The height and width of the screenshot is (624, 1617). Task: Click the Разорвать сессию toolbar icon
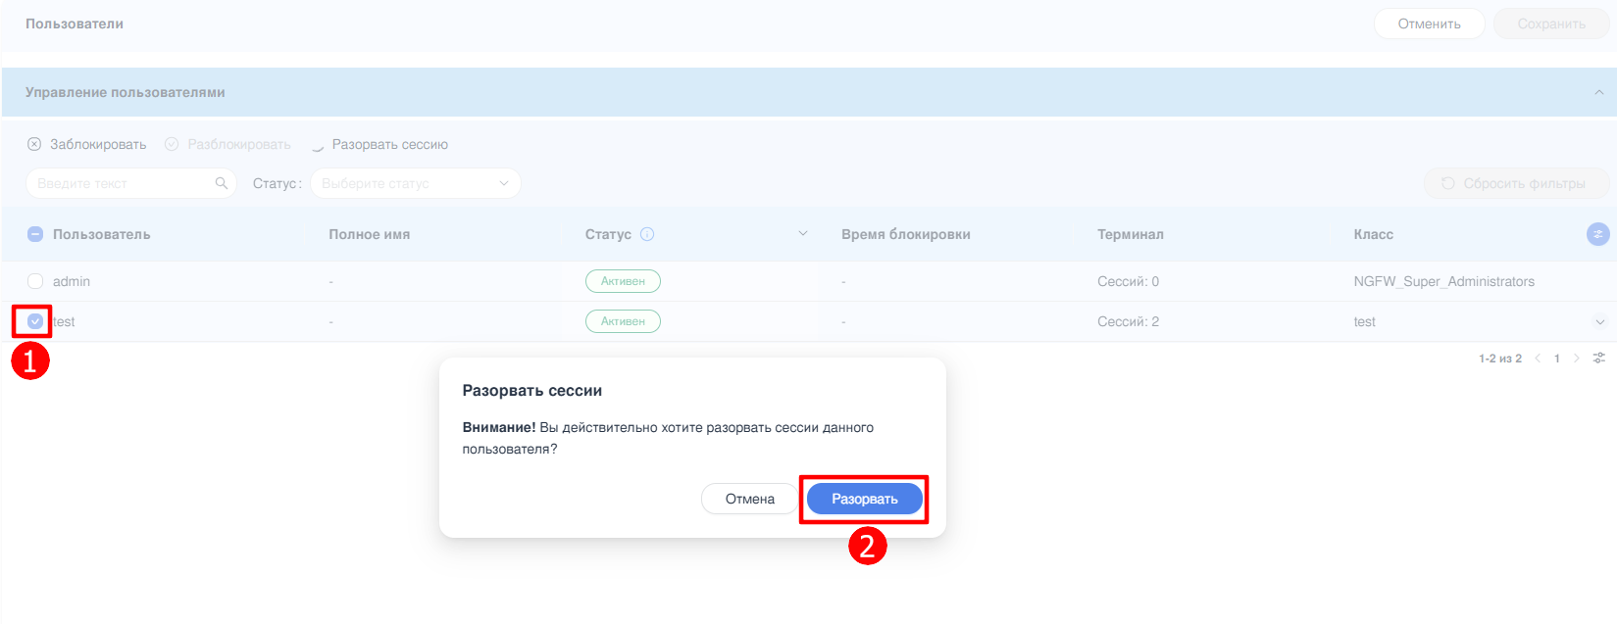318,145
